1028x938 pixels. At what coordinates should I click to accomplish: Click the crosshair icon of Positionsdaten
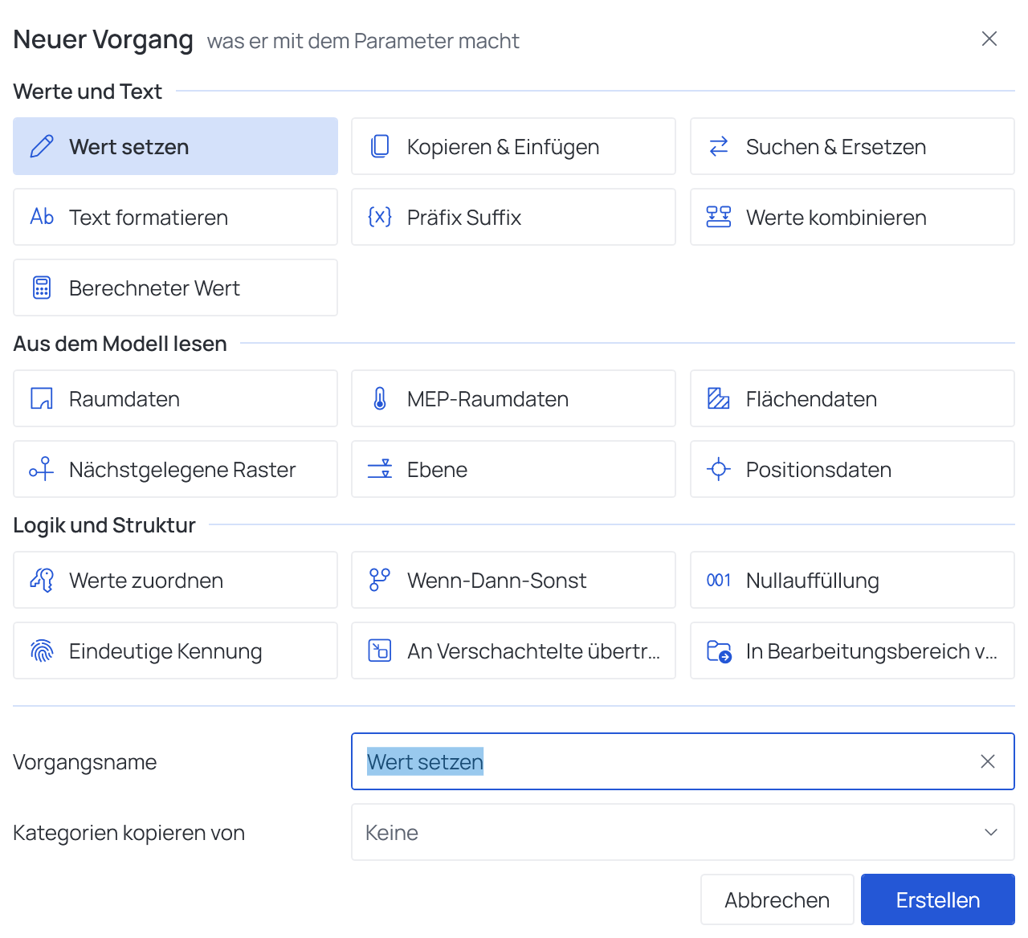[x=719, y=469]
